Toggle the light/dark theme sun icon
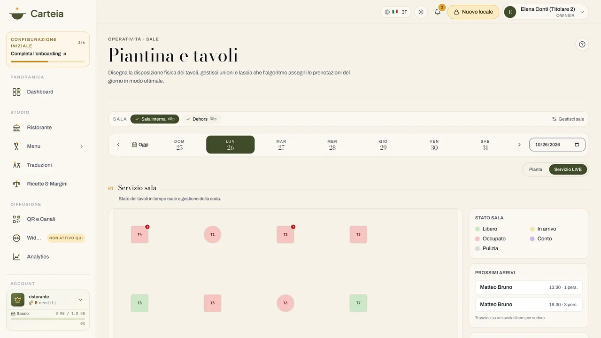 421,12
